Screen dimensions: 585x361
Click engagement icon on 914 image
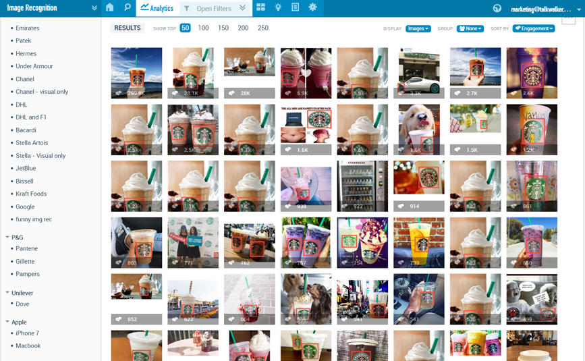pyautogui.click(x=401, y=206)
